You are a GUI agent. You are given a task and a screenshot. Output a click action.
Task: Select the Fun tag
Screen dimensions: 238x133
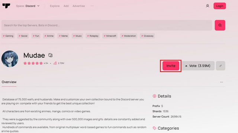(36, 36)
